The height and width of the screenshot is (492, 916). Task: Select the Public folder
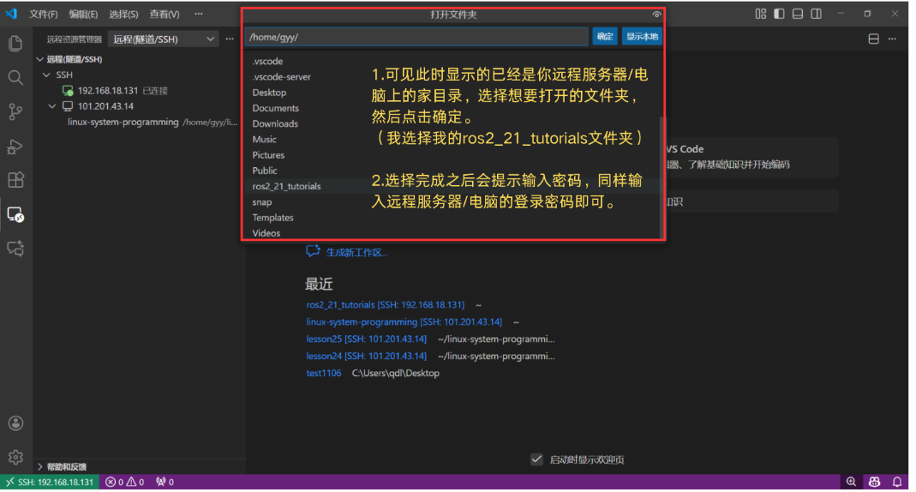(265, 171)
